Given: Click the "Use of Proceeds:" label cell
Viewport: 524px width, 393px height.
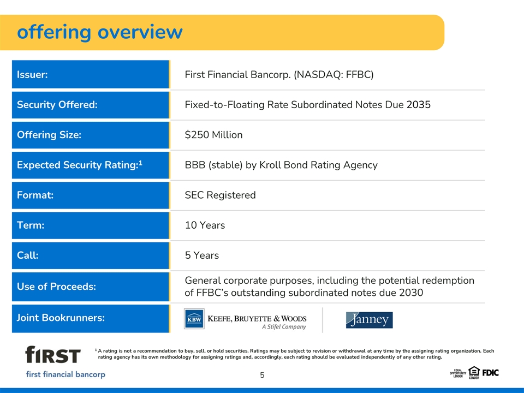Looking at the screenshot, I should click(x=90, y=287).
